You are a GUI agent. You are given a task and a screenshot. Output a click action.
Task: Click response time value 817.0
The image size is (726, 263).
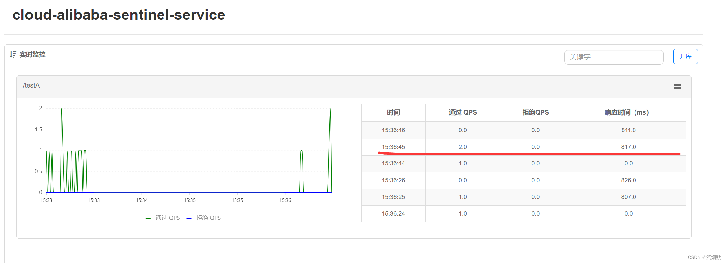628,147
